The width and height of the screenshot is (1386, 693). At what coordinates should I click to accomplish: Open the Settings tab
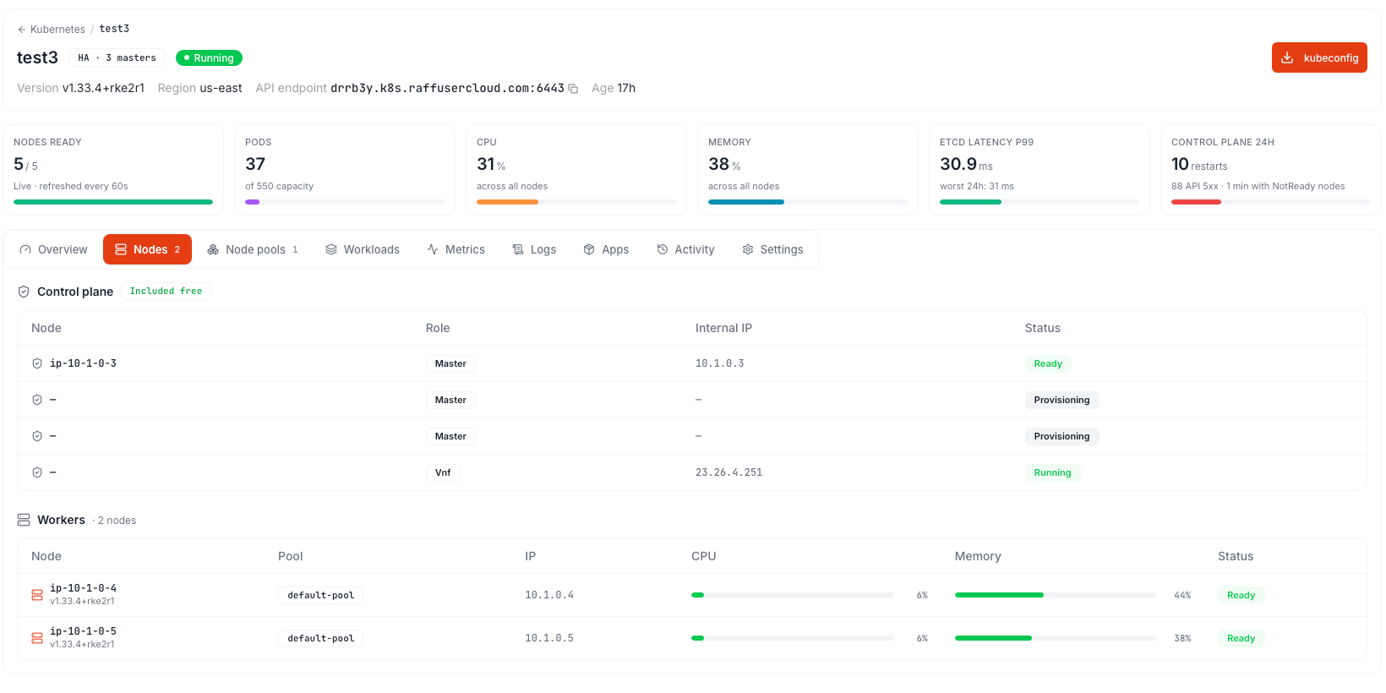point(772,249)
